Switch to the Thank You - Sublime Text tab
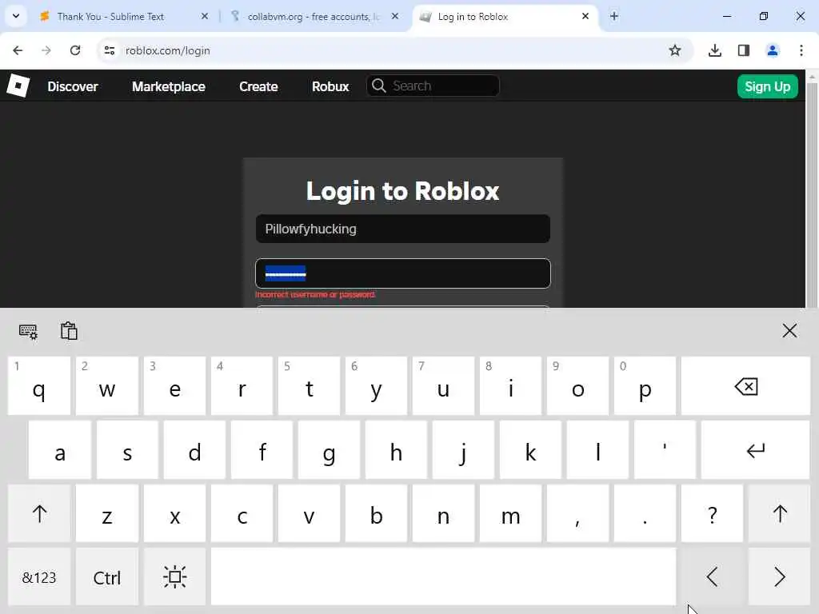The image size is (819, 614). coord(124,17)
